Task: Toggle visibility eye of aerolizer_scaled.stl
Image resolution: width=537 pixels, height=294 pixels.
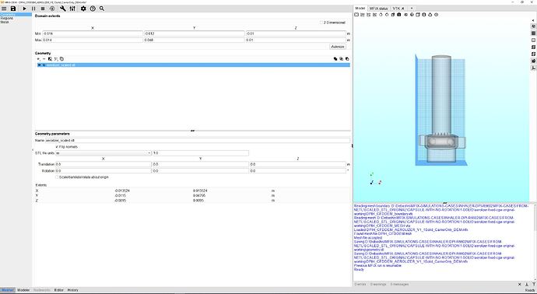Action: click(40, 65)
